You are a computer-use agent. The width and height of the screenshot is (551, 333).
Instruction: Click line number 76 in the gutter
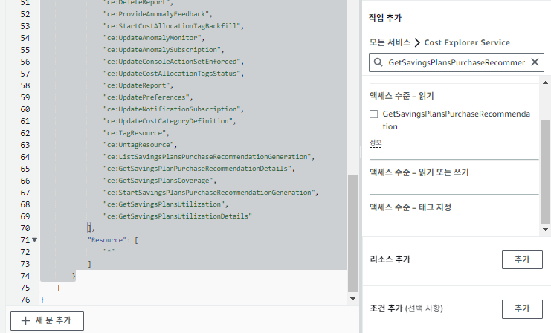[x=25, y=300]
